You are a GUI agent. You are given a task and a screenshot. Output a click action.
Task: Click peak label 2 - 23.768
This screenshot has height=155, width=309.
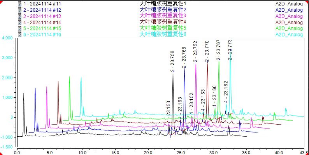pyautogui.click(x=184, y=57)
